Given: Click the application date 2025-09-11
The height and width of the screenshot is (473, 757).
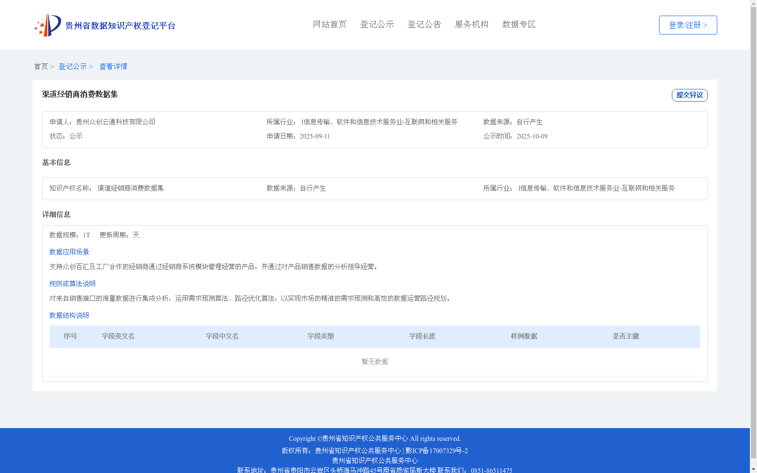Looking at the screenshot, I should coord(315,136).
